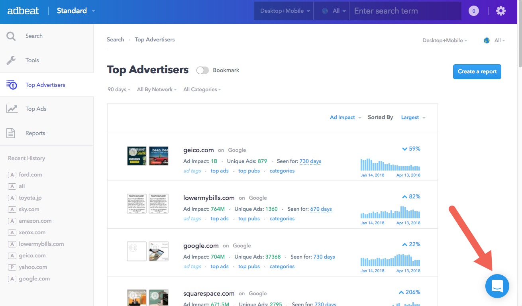522x306 pixels.
Task: Open yahoo.com from Recent History
Action: click(x=33, y=267)
